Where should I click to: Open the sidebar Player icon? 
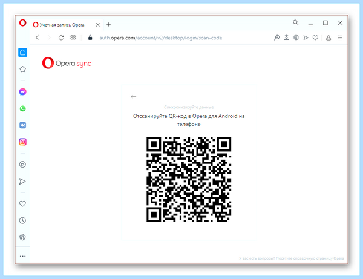point(23,165)
